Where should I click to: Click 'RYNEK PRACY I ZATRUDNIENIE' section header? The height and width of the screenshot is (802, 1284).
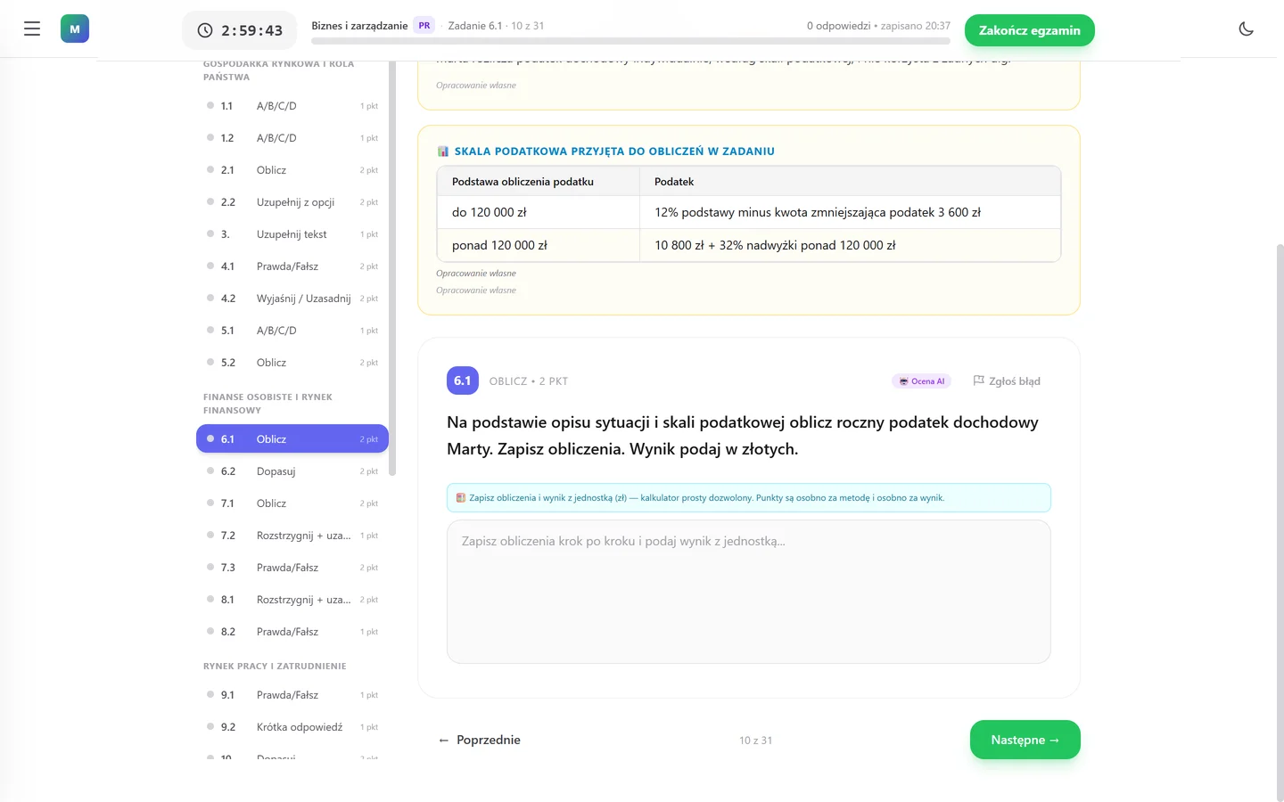(x=275, y=667)
